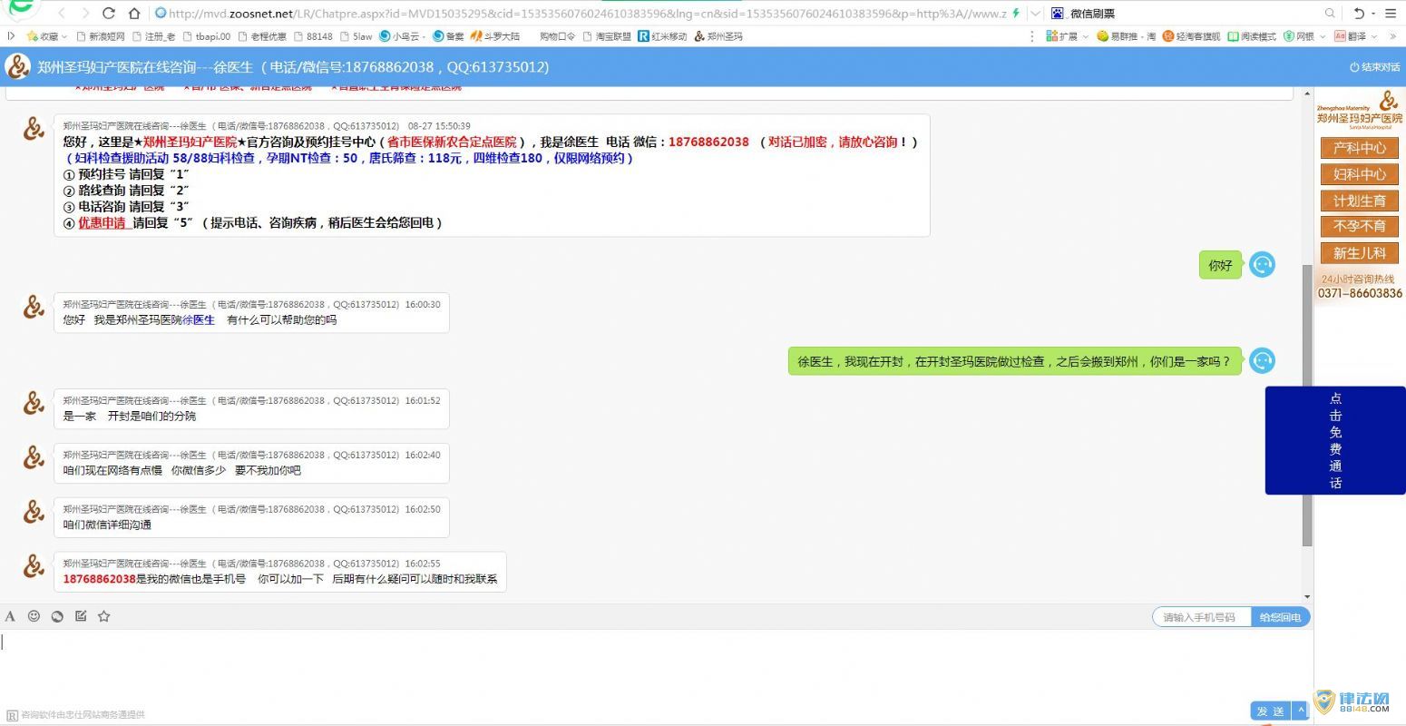Click the star rating icon in chat toolbar
Viewport: 1406px width, 726px height.
pyautogui.click(x=104, y=616)
